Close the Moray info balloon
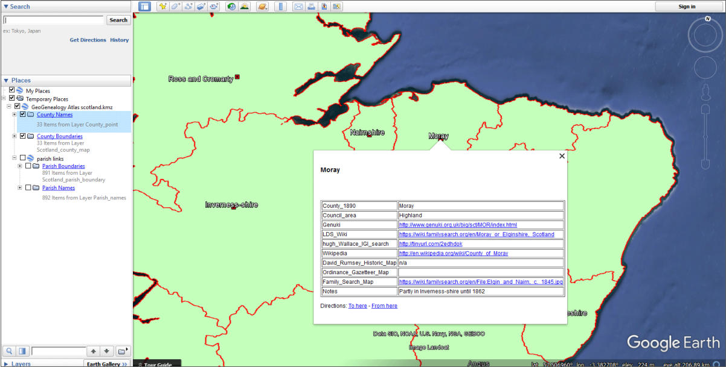The height and width of the screenshot is (367, 726). click(x=562, y=156)
